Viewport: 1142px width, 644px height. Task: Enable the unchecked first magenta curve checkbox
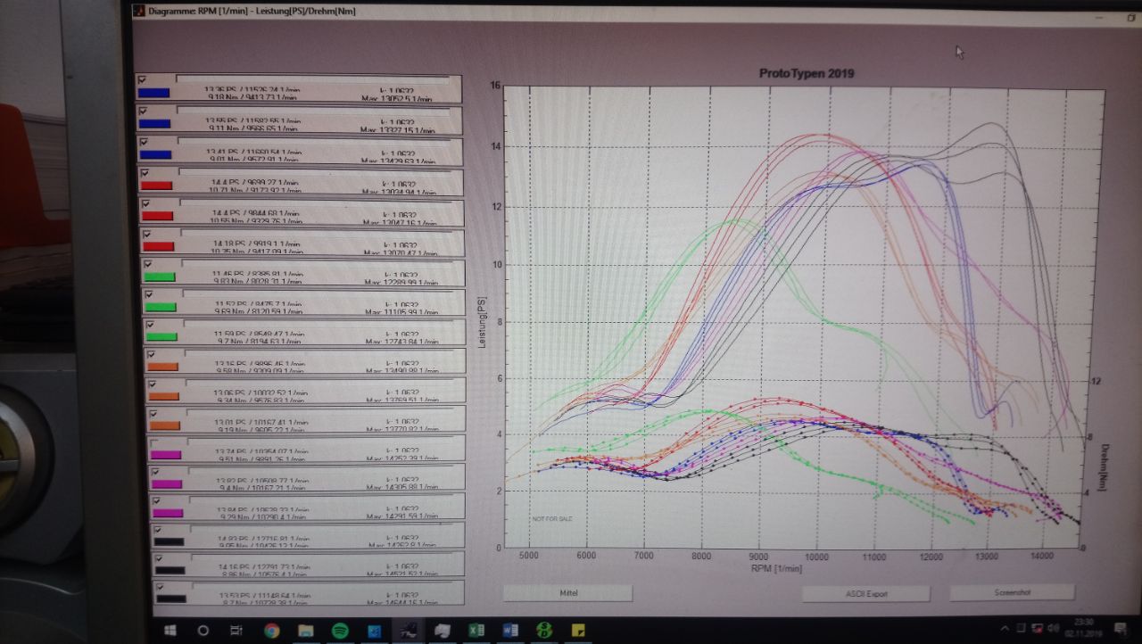click(x=153, y=443)
